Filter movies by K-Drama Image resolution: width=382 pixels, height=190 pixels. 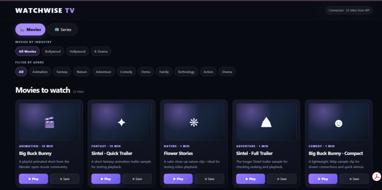point(101,51)
